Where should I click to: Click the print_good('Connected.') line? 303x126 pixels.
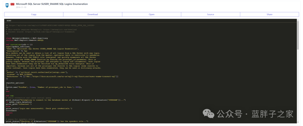point(19,104)
